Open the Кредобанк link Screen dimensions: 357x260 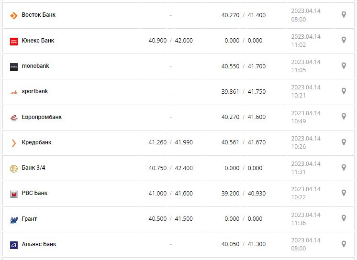pyautogui.click(x=36, y=142)
